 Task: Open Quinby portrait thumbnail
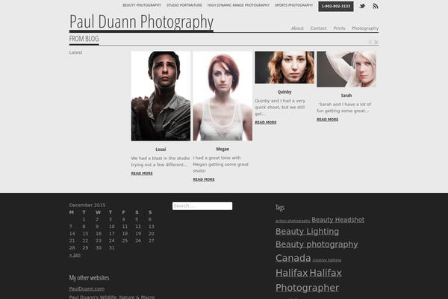(284, 67)
